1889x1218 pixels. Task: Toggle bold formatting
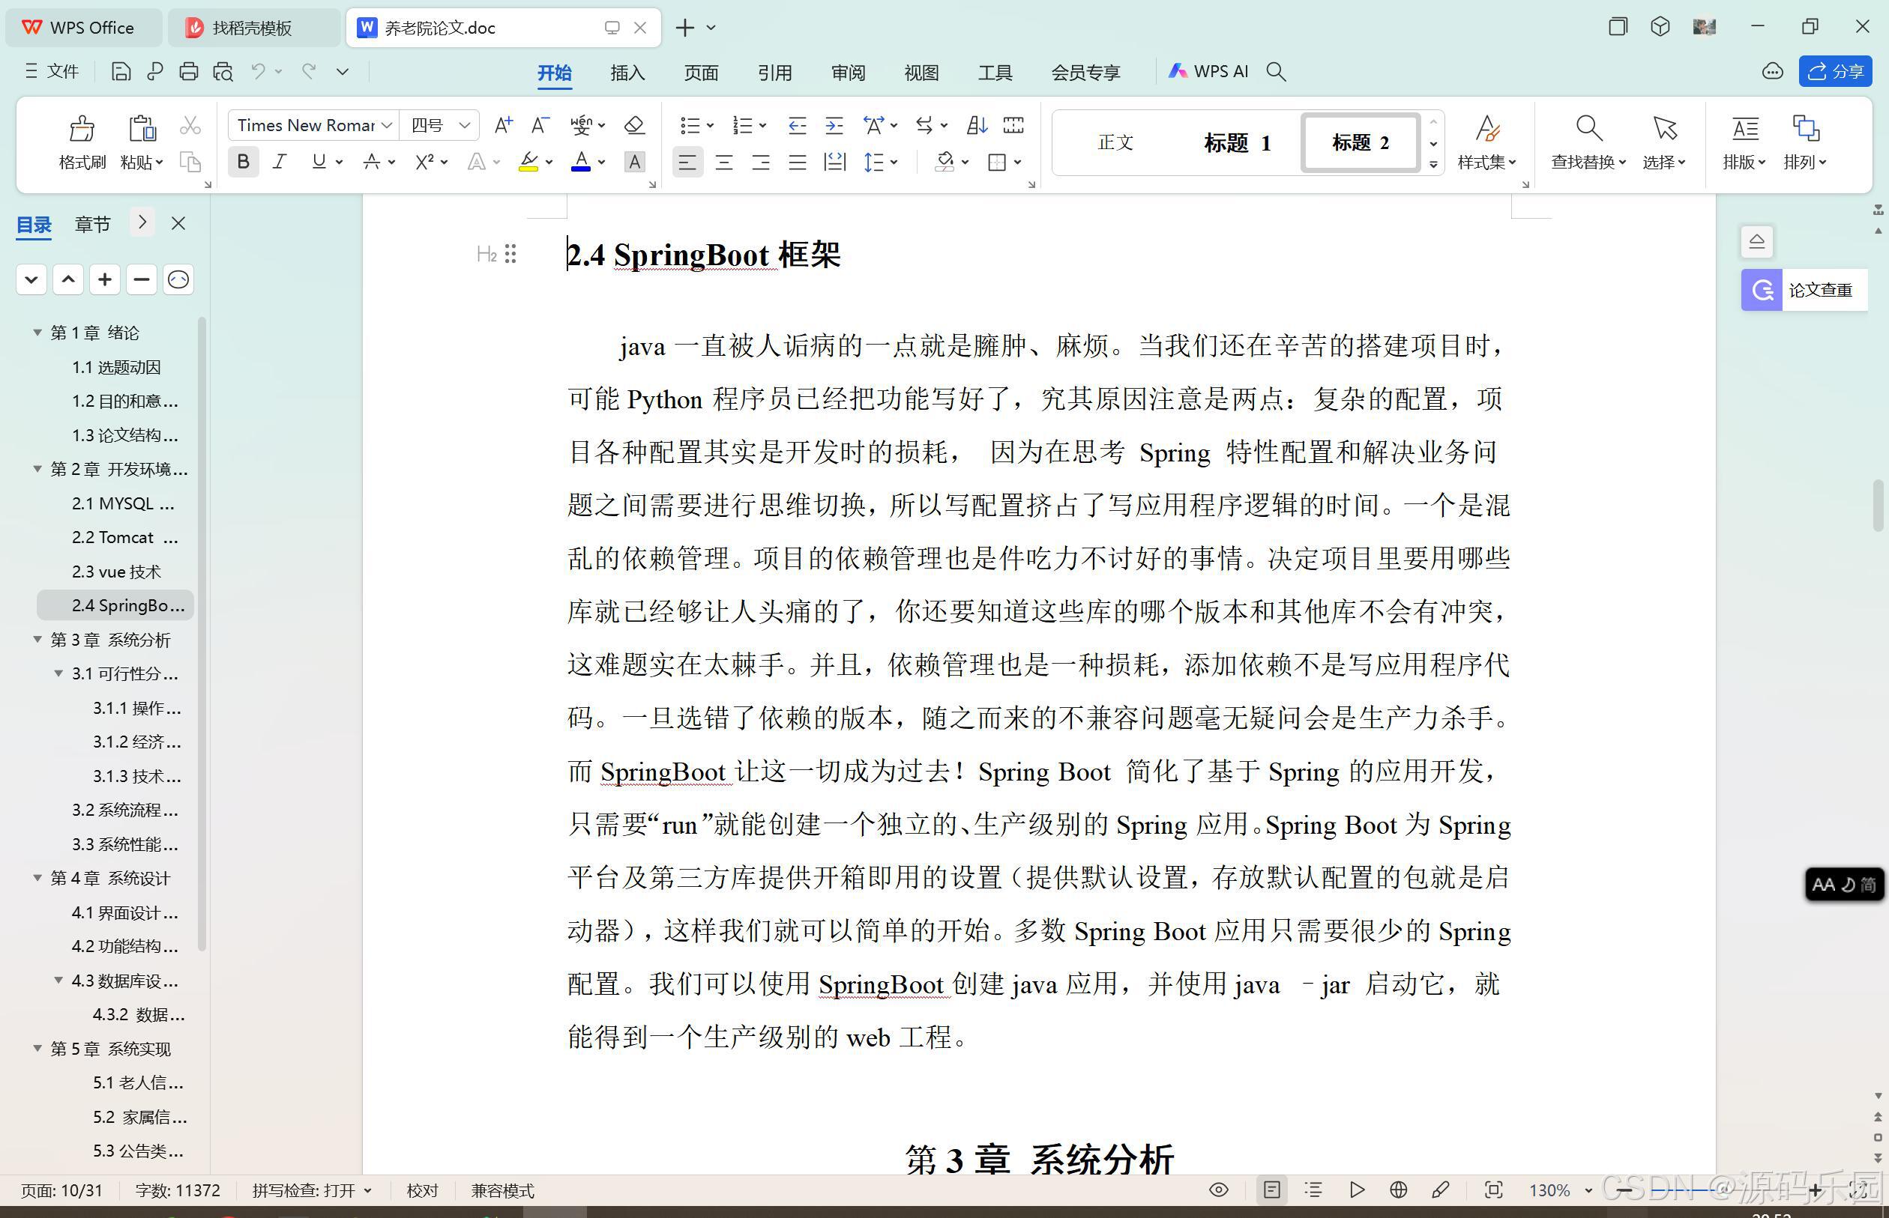coord(243,162)
